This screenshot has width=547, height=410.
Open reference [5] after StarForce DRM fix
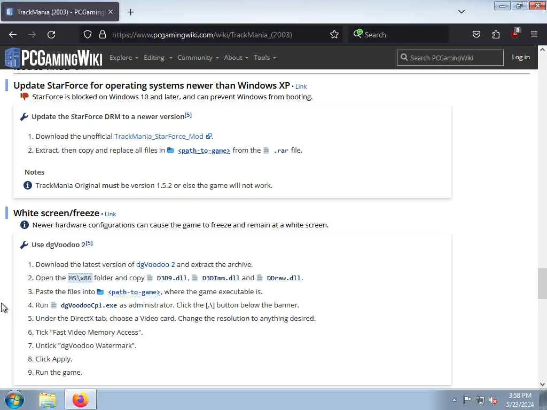click(x=188, y=115)
